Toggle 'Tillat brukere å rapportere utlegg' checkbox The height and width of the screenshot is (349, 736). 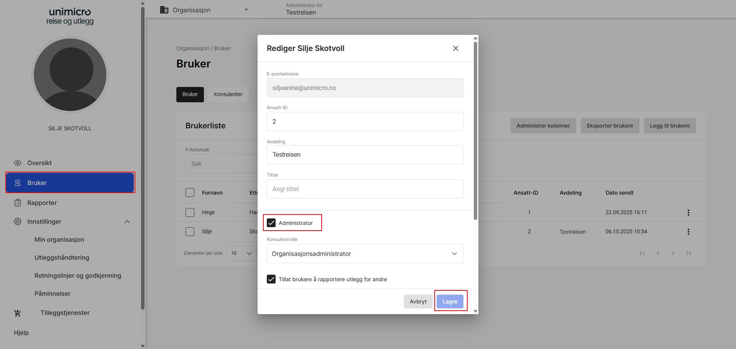271,279
